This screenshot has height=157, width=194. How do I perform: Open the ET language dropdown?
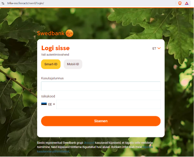click(x=157, y=49)
